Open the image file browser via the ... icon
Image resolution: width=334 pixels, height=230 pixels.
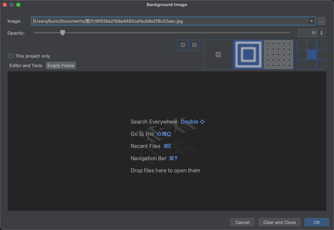tap(321, 21)
